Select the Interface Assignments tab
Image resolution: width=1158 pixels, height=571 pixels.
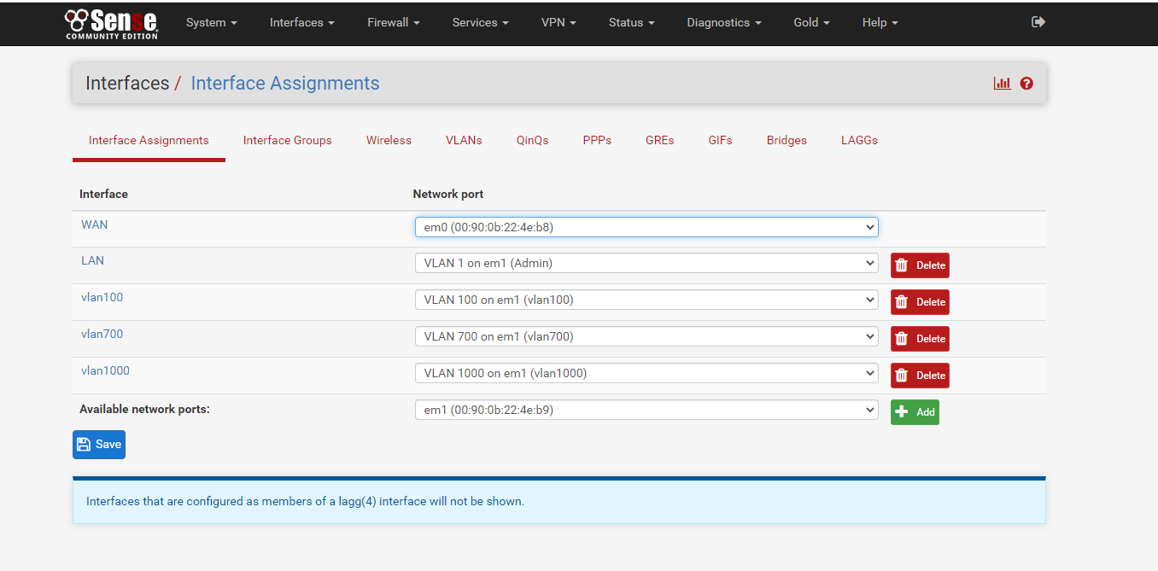click(x=149, y=141)
